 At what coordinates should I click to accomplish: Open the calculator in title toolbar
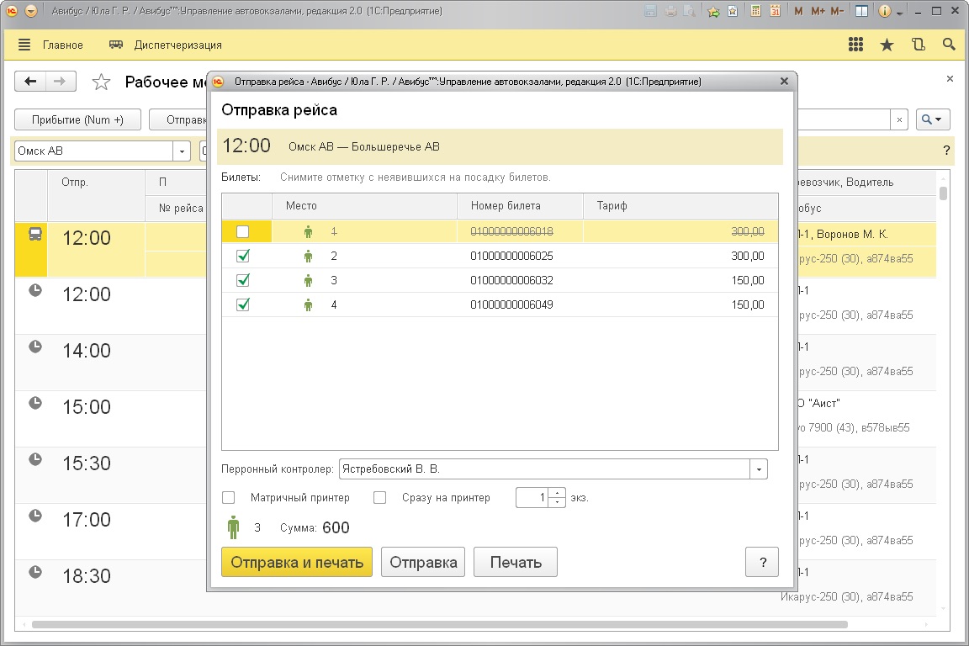pyautogui.click(x=755, y=12)
